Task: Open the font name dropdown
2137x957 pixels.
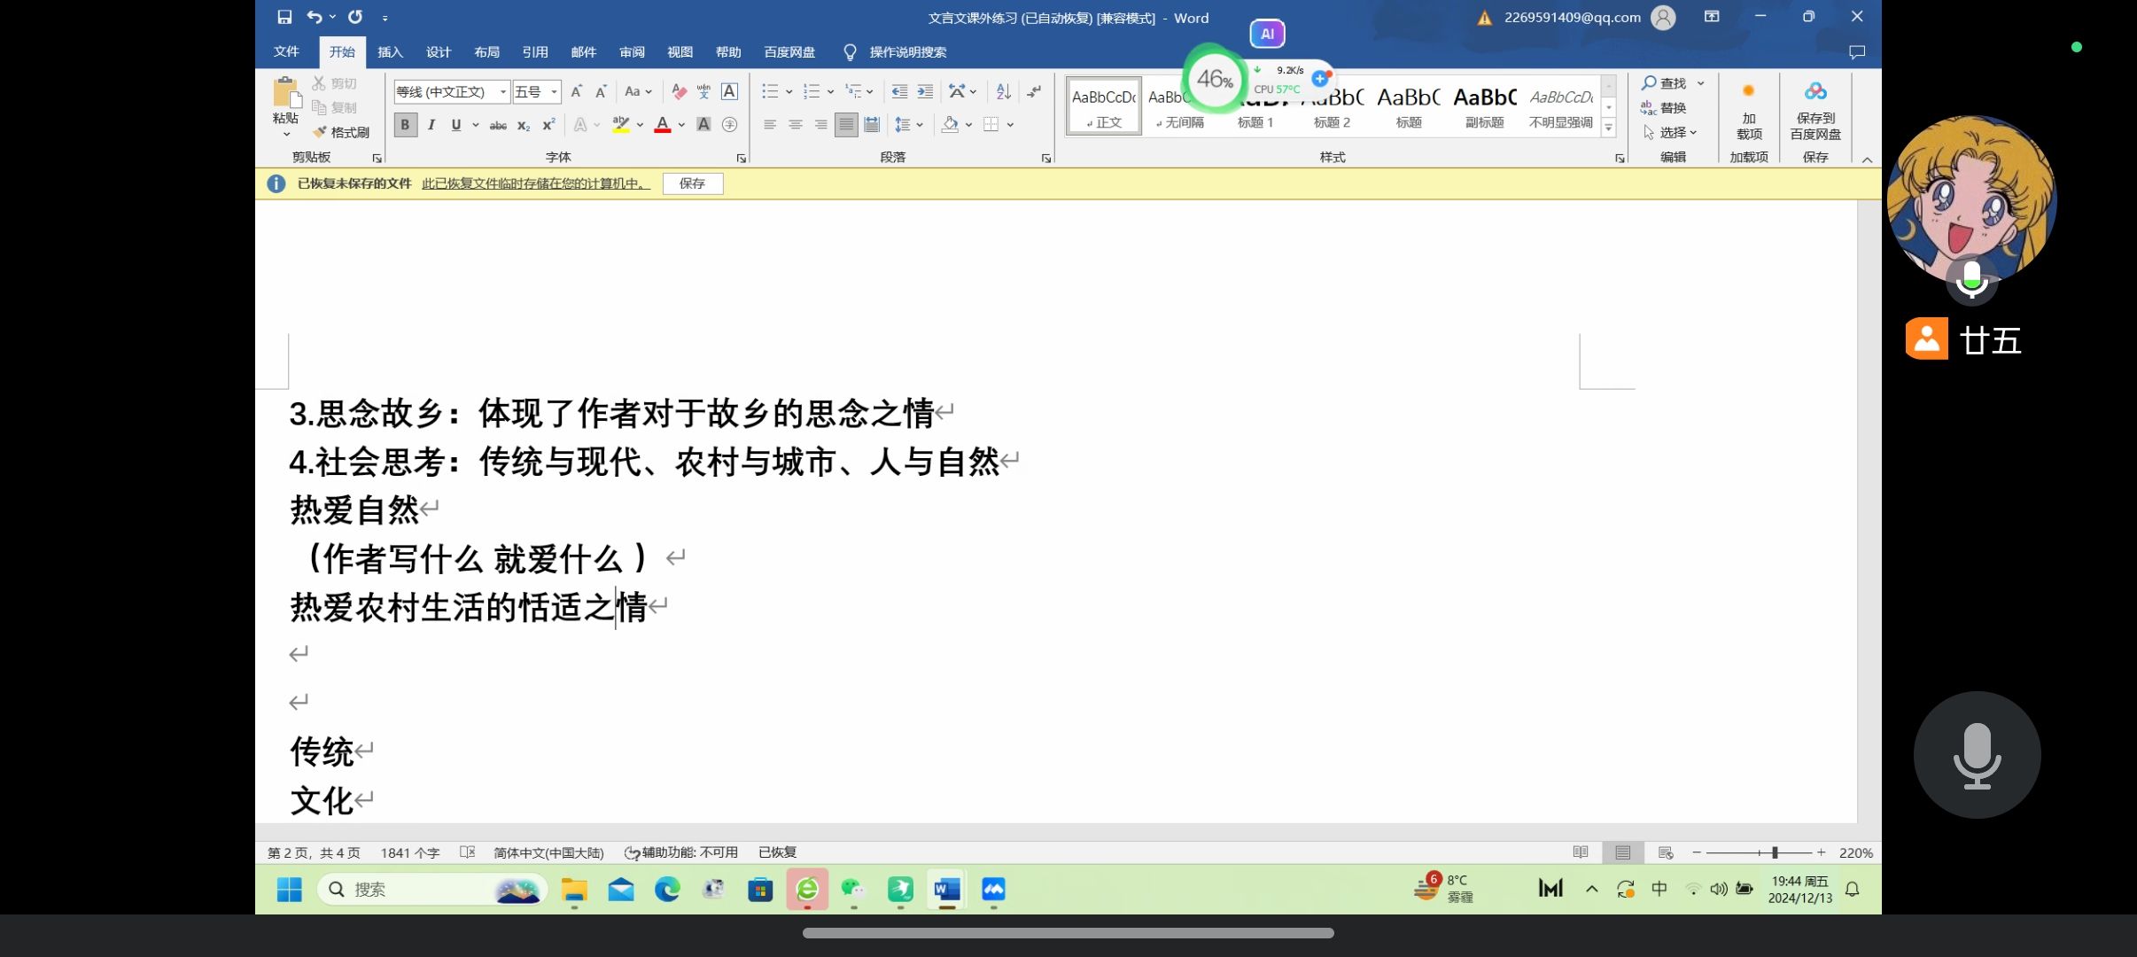Action: 502,91
